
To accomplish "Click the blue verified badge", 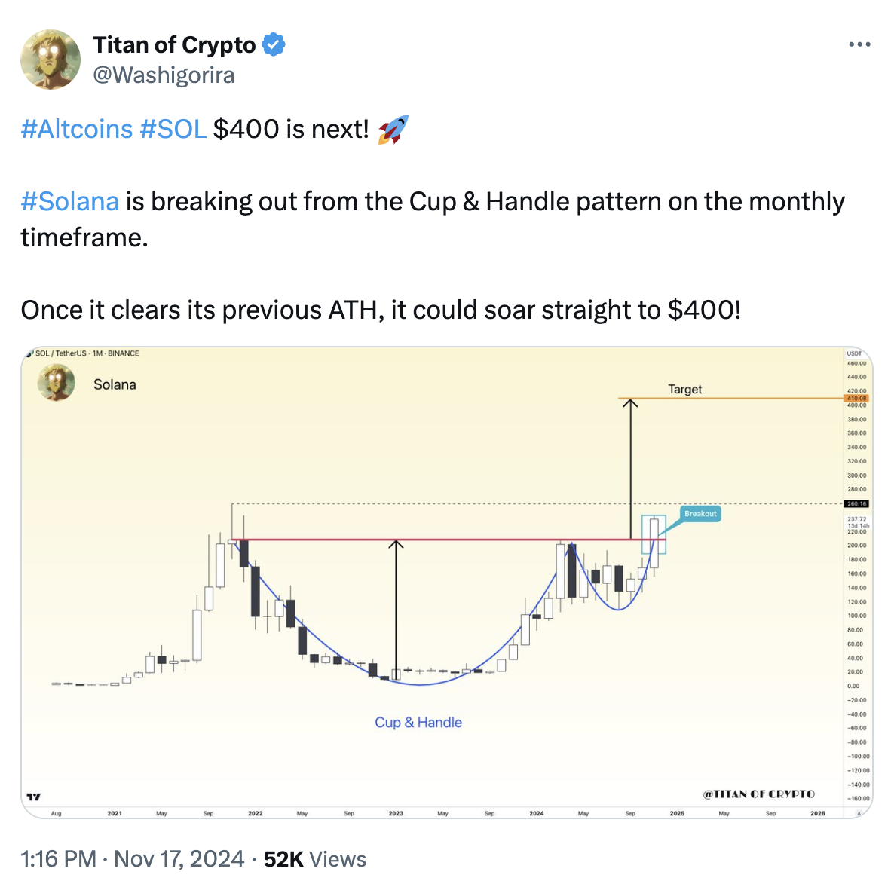I will click(x=274, y=45).
